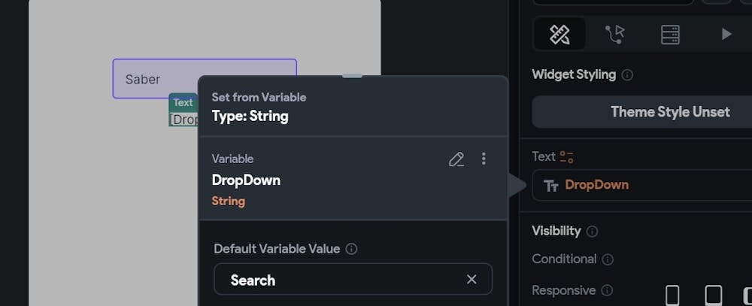Click the Visibility info icon
The height and width of the screenshot is (306, 752).
click(x=592, y=232)
